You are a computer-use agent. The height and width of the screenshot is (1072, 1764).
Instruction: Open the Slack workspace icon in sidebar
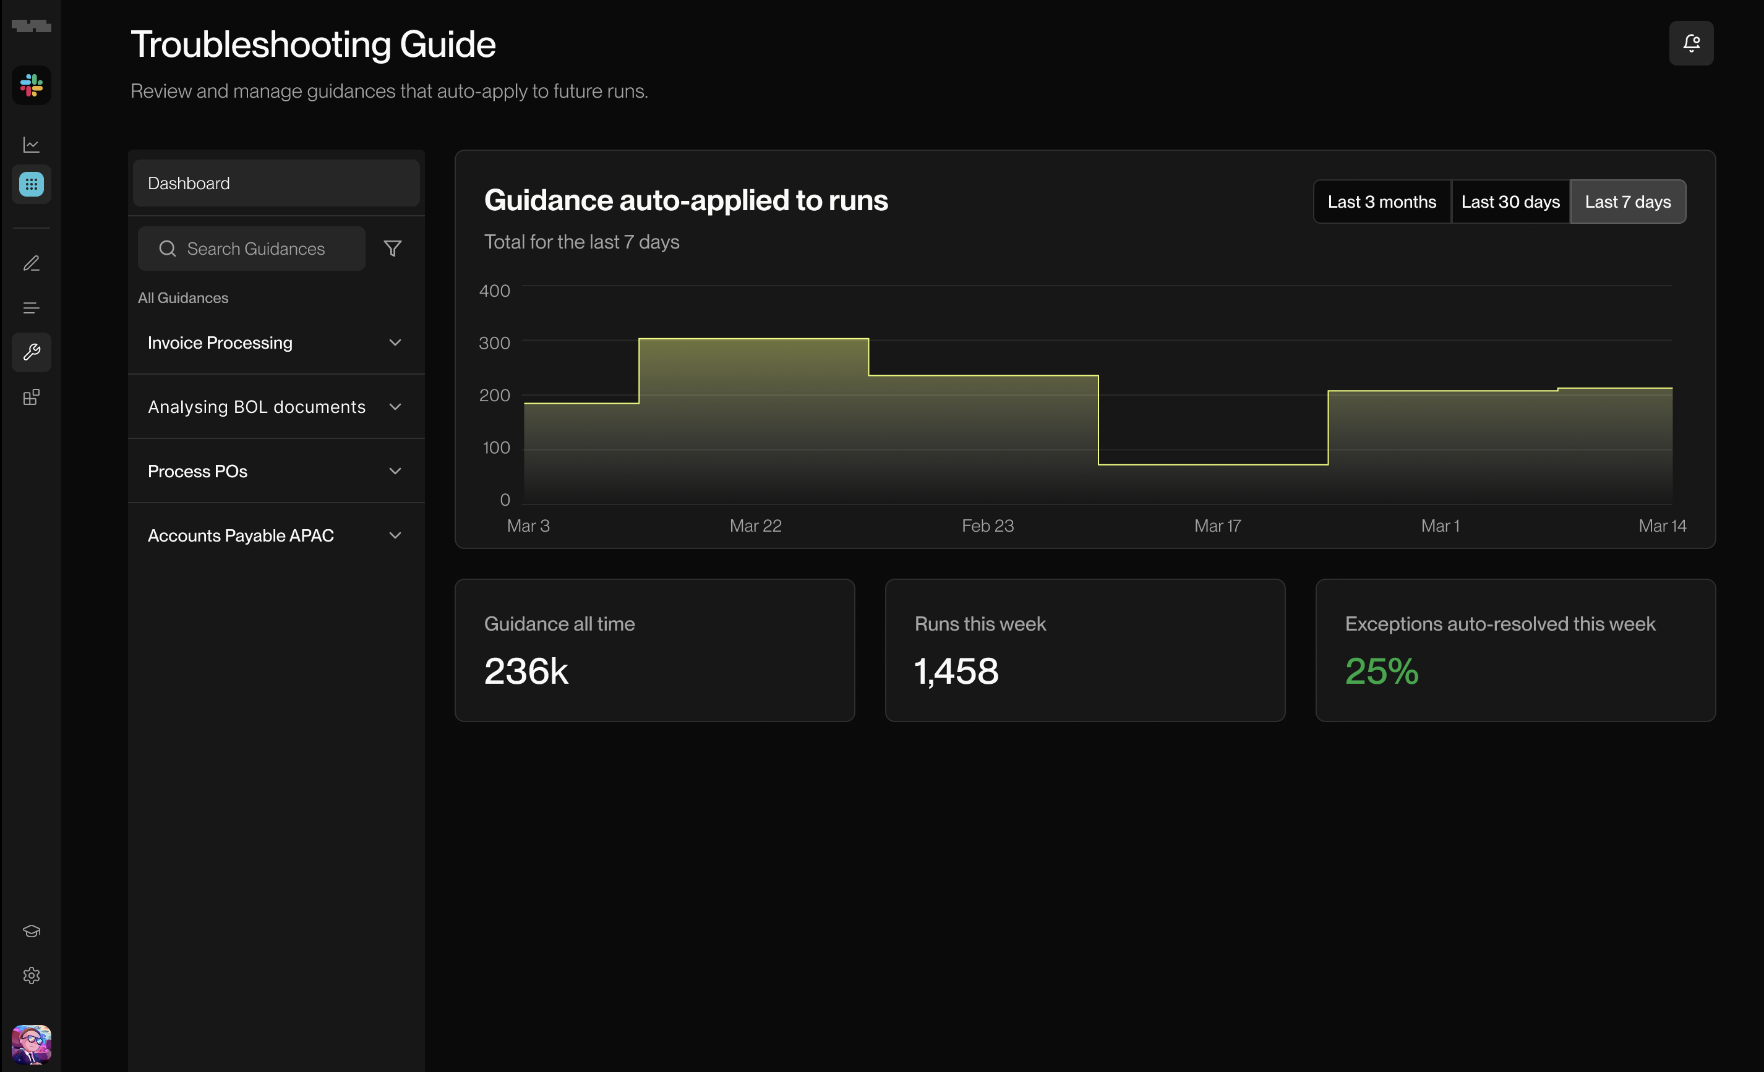(x=32, y=86)
